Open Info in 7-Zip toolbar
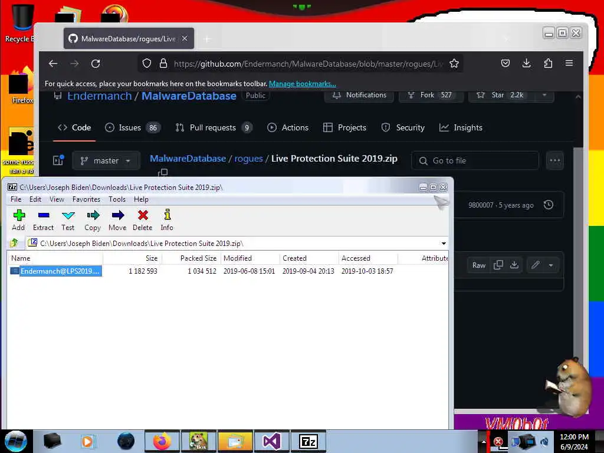 tap(167, 220)
